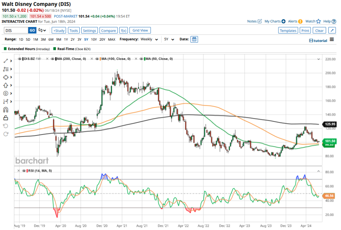
Task: Open the tutorial link
Action: tap(318, 40)
